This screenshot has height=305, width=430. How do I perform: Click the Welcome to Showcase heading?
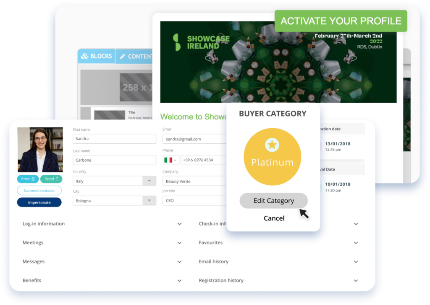194,117
